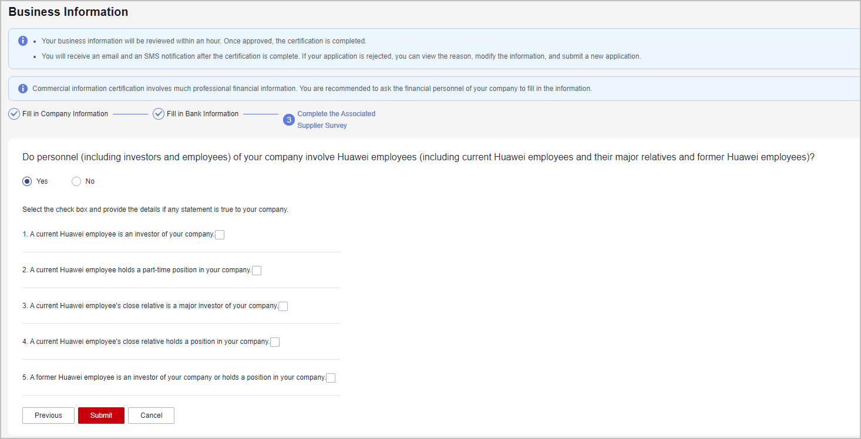The height and width of the screenshot is (439, 861).
Task: Click statement 4 about relative holding a position
Action: pyautogui.click(x=146, y=342)
